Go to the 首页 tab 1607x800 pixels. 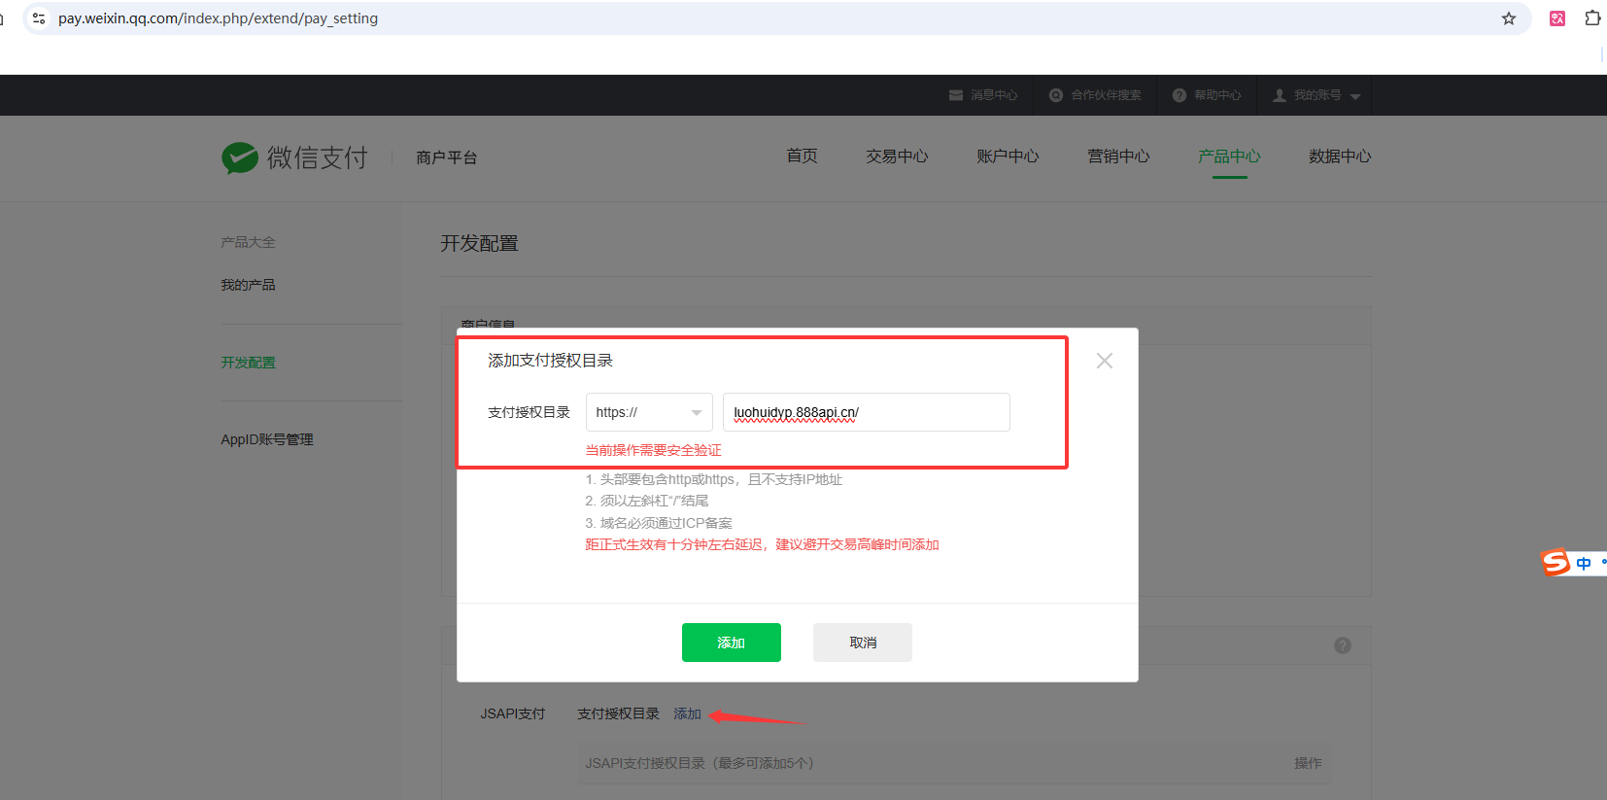[x=802, y=157]
